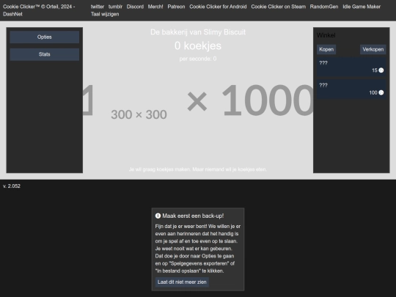Click Laat dit niet meer zien button
The width and height of the screenshot is (396, 297).
182,282
